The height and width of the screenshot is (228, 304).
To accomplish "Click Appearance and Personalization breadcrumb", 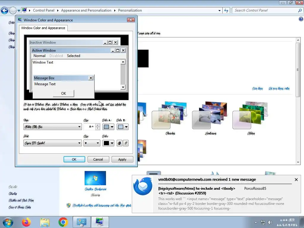I will [86, 10].
